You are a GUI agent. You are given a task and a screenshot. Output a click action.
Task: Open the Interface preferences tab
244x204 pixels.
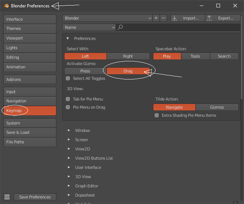click(30, 19)
